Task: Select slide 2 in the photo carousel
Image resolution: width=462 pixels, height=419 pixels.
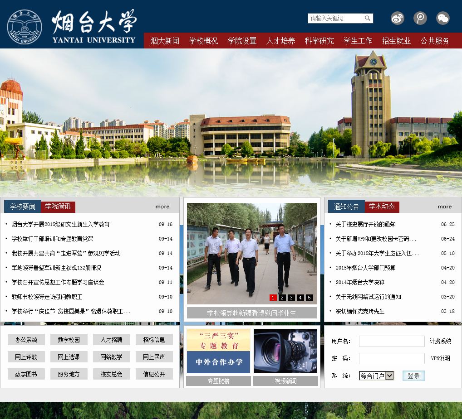Action: (282, 298)
